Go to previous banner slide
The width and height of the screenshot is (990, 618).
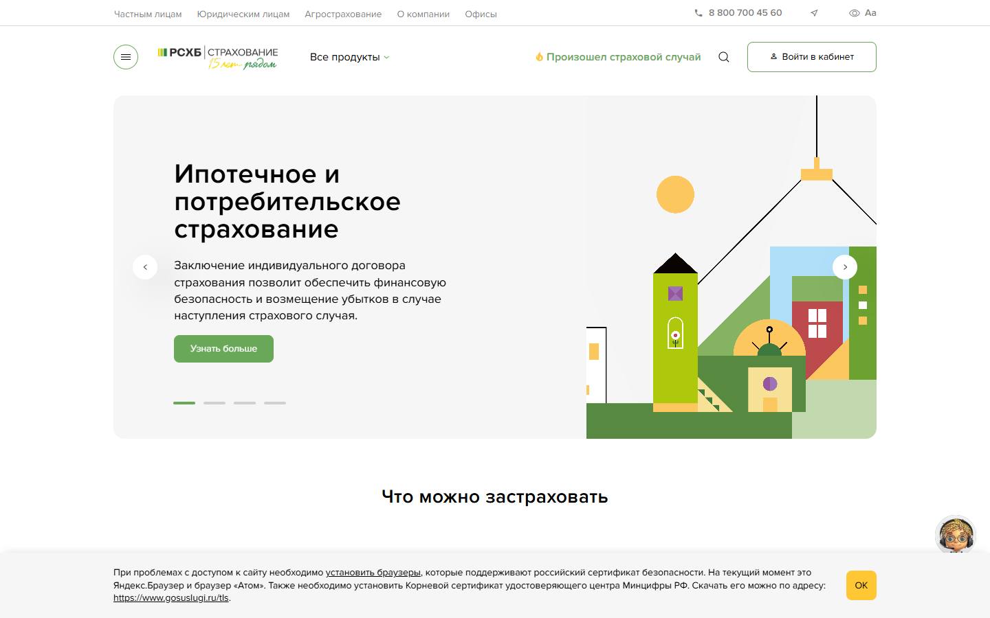coord(145,267)
